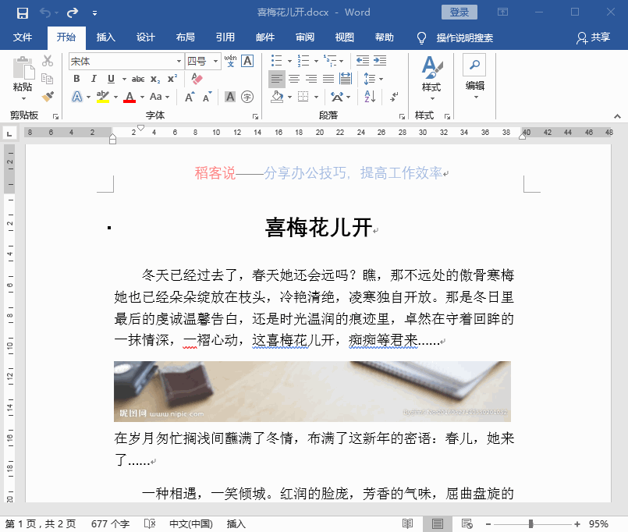Screen dimensions: 628x532
Task: Align paragraph text right
Action: click(x=311, y=79)
